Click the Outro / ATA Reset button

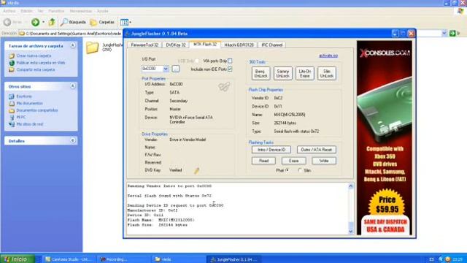click(316, 150)
